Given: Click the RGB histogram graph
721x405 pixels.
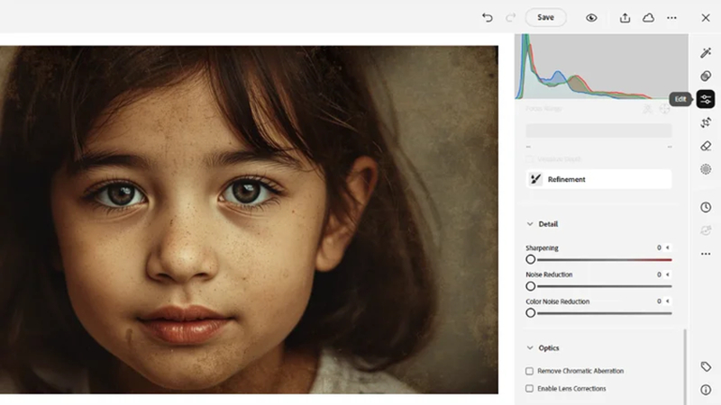Looking at the screenshot, I should tap(601, 67).
